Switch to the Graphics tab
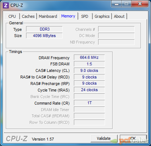The height and width of the screenshot is (146, 151). point(102,16)
